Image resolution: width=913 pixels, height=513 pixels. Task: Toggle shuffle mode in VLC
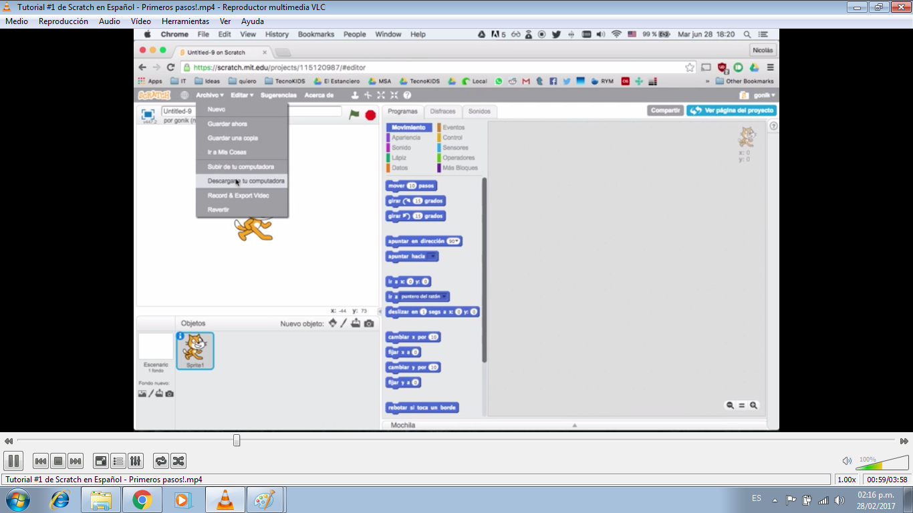pyautogui.click(x=178, y=461)
